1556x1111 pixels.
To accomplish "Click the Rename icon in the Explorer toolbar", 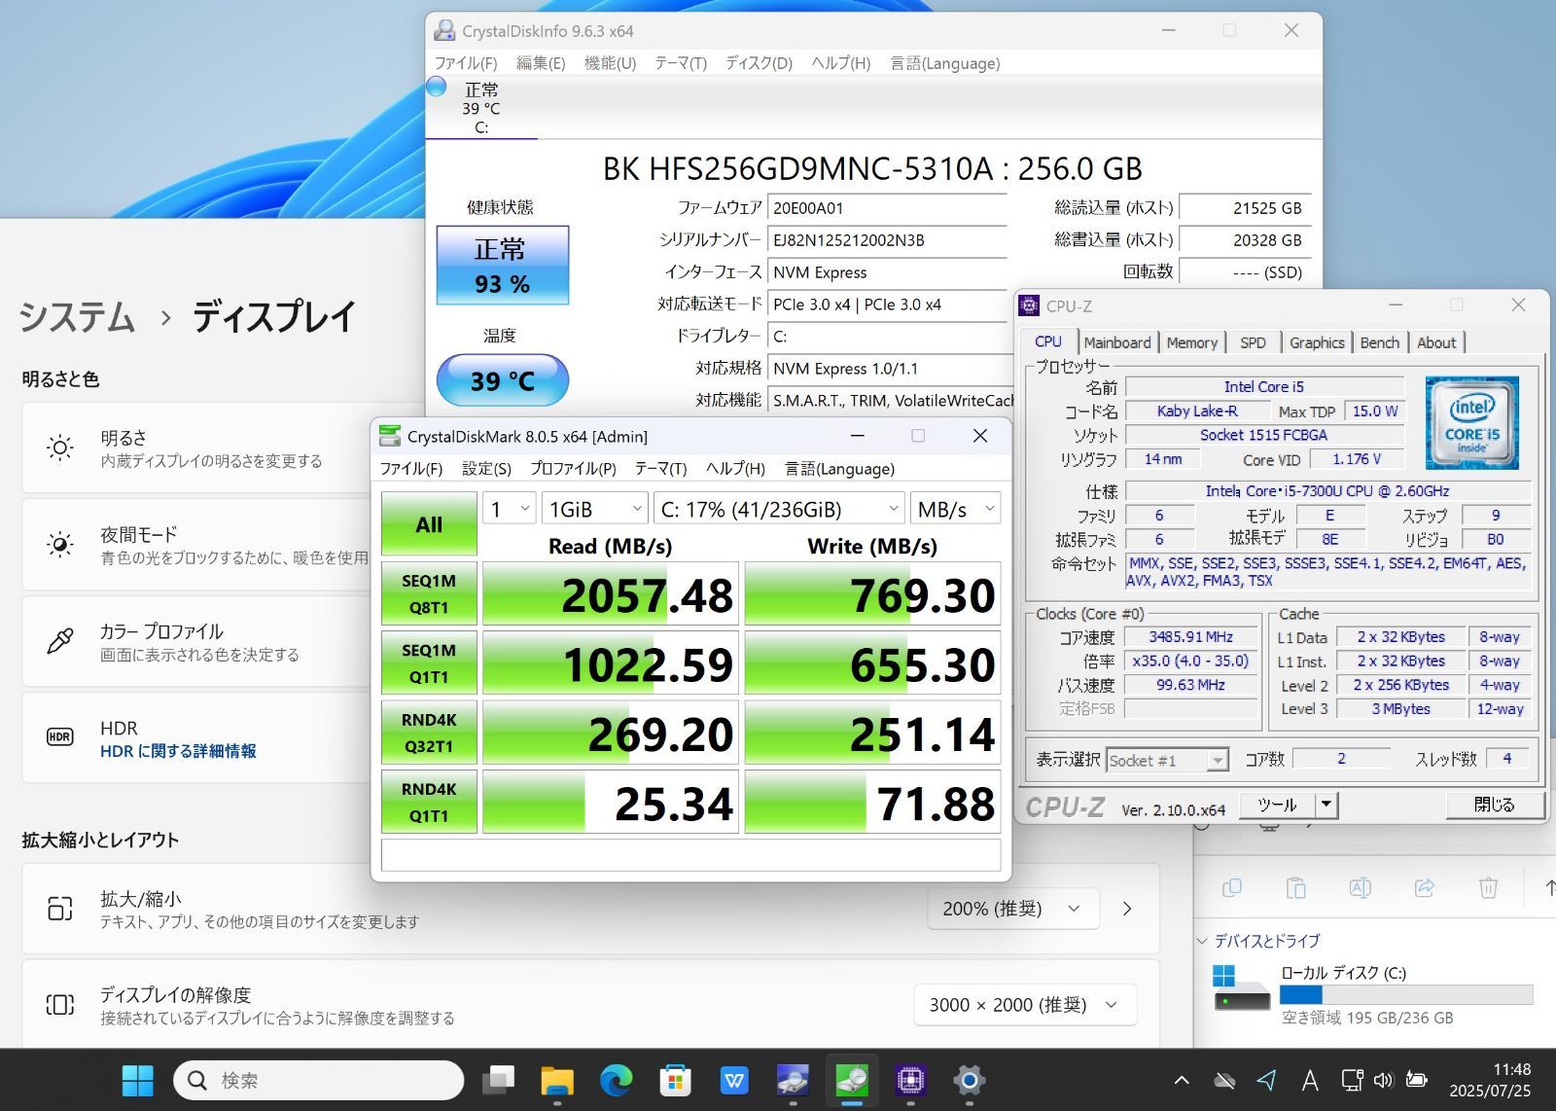I will click(x=1360, y=887).
